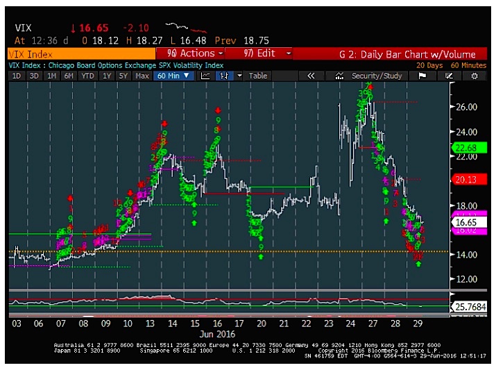Switch to the 3D range tab
496x370 pixels.
pyautogui.click(x=34, y=76)
